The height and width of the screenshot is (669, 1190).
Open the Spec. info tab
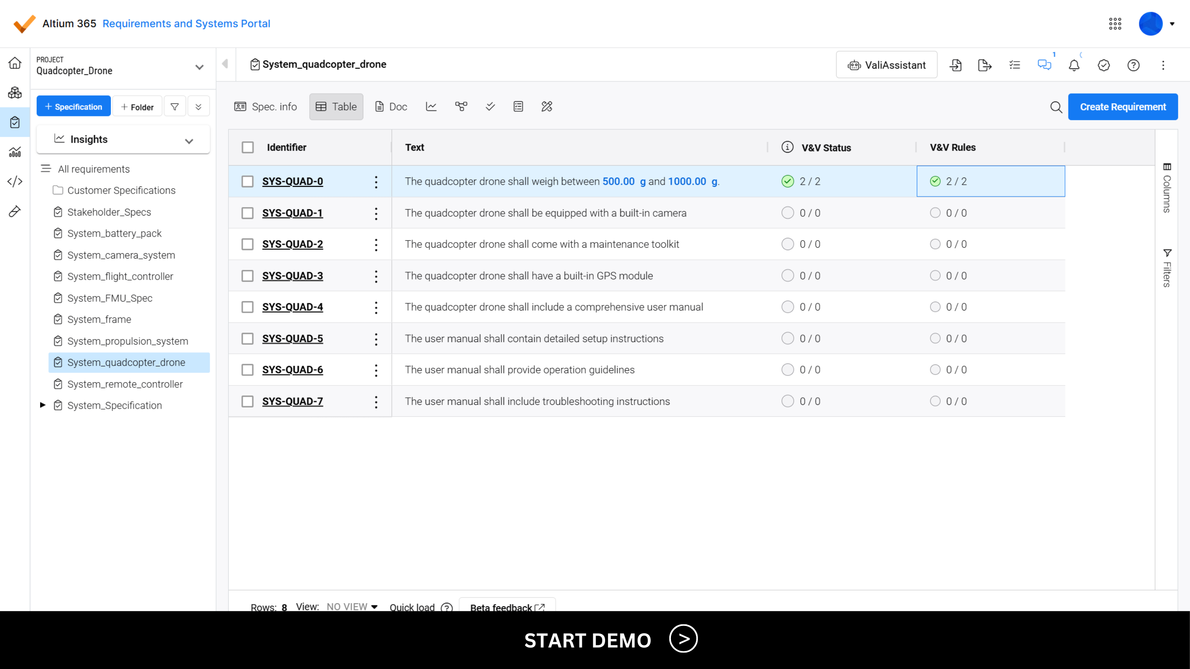[x=265, y=107]
